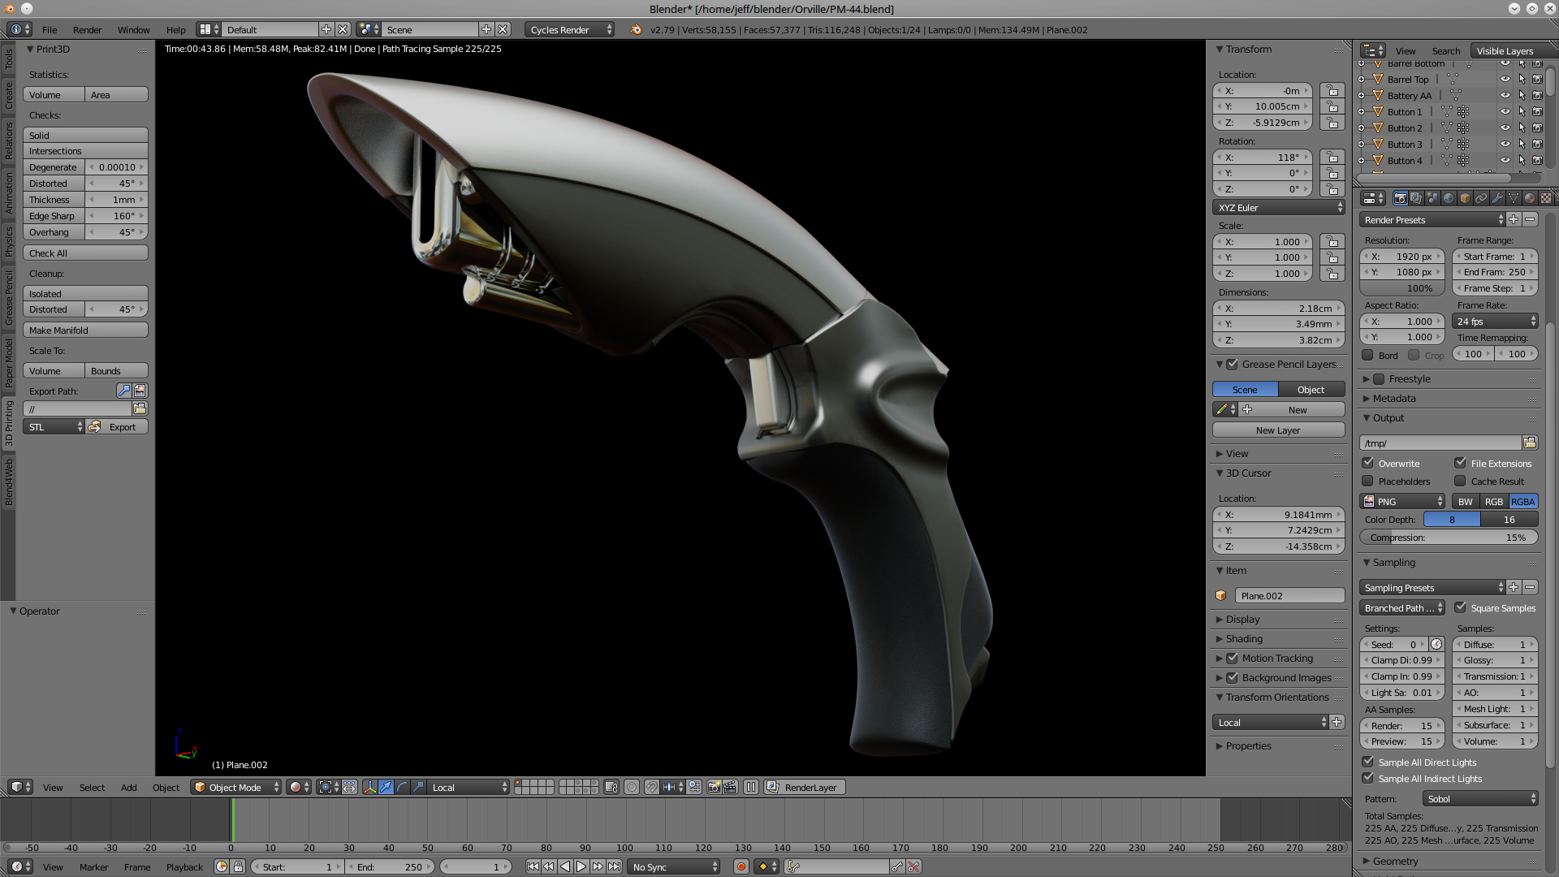Open the XYZ Euler rotation mode dropdown

click(1279, 208)
